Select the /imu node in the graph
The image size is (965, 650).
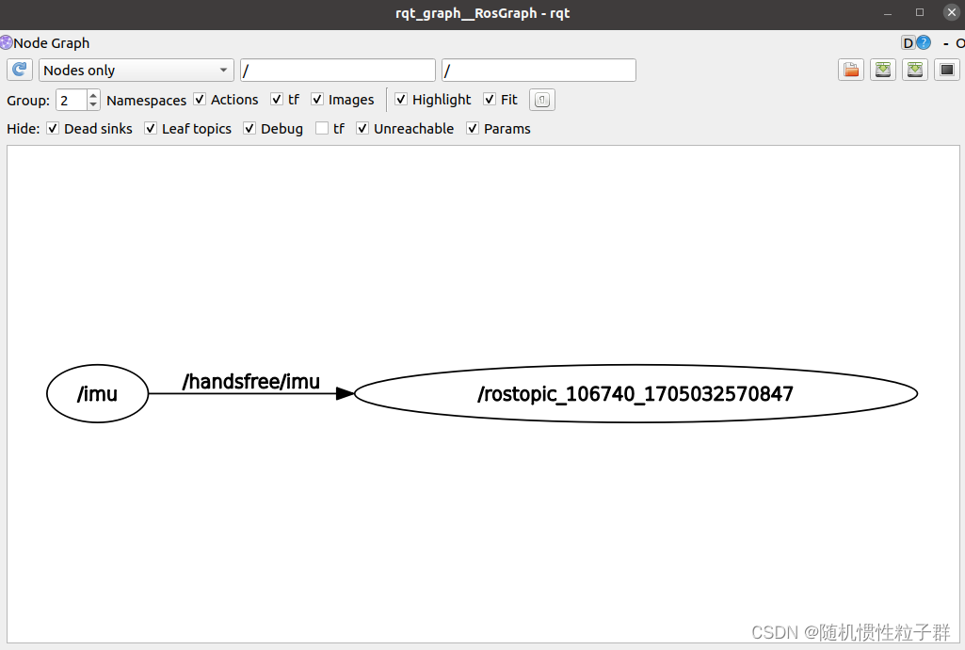click(97, 393)
